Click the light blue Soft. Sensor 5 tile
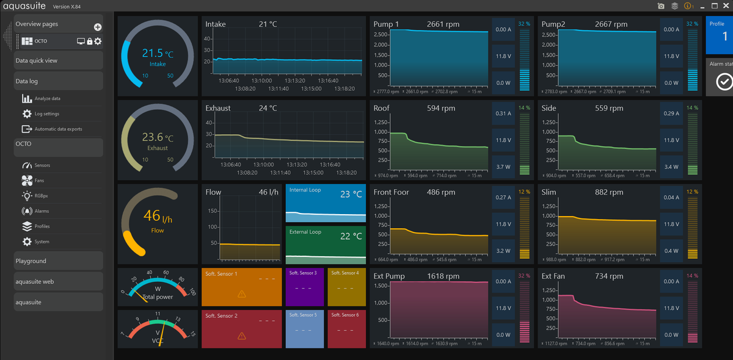Image resolution: width=733 pixels, height=360 pixels. tap(304, 329)
